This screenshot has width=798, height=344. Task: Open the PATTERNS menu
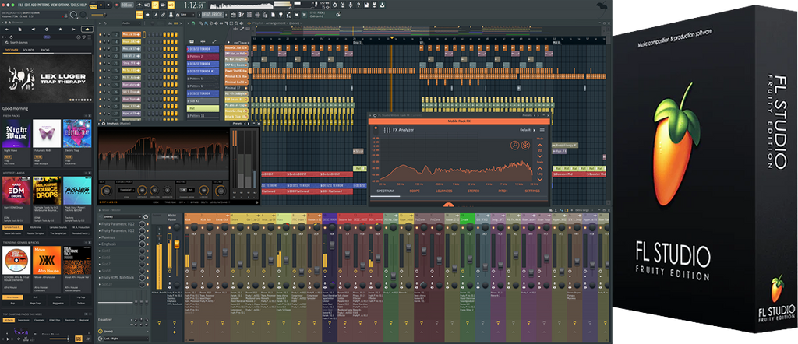(44, 5)
